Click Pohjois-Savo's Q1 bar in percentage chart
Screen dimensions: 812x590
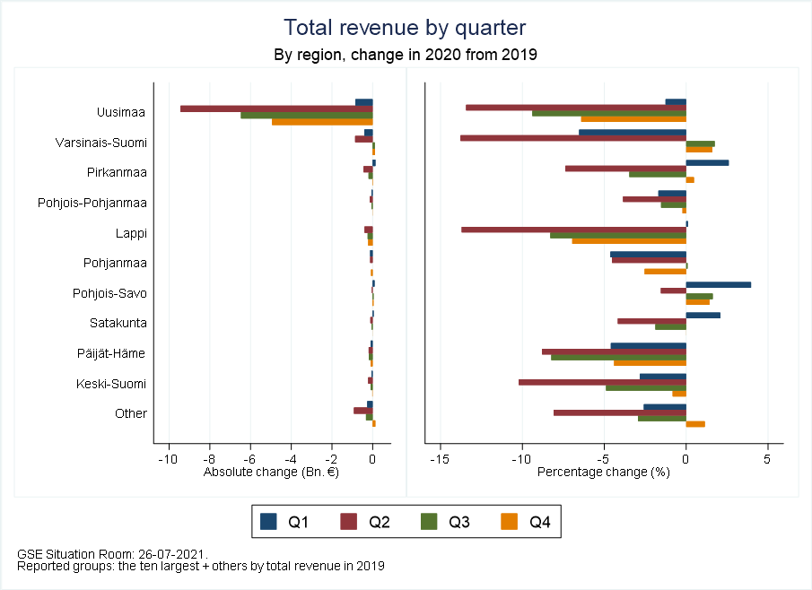tap(718, 284)
